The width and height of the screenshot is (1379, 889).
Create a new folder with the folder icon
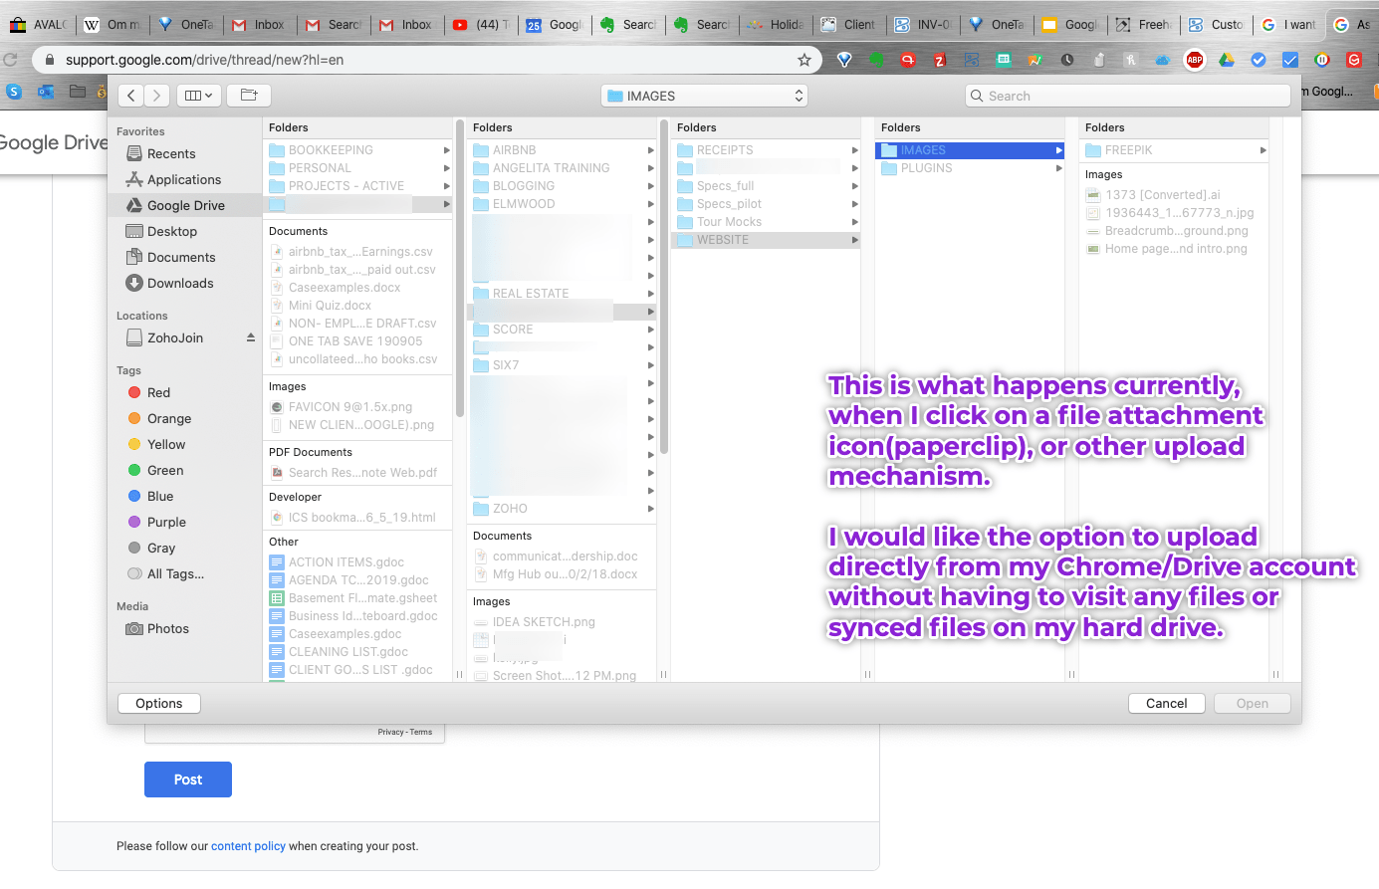pos(248,95)
